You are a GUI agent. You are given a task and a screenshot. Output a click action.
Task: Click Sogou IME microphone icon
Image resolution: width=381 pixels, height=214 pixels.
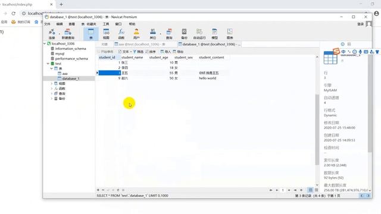coord(360,52)
